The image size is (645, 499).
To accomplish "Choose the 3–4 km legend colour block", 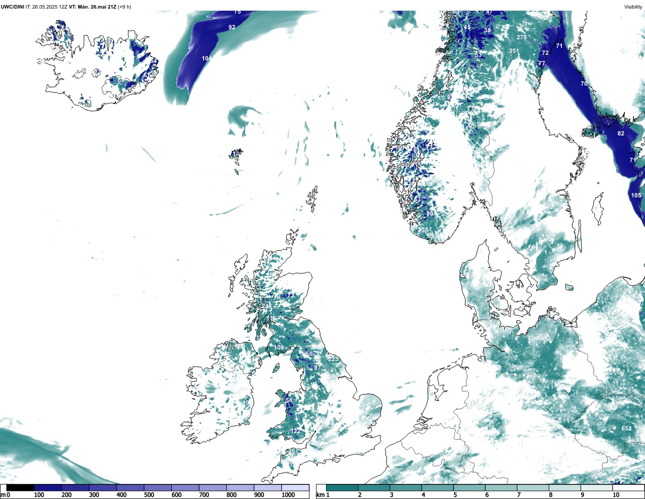I will point(406,487).
